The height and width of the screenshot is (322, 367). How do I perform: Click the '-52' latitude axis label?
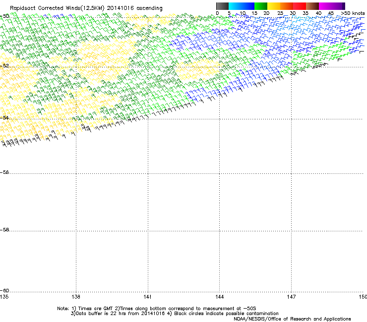coord(4,66)
